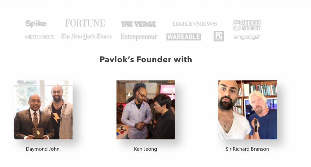Click the Fortune logo
311x167 pixels.
[x=85, y=23]
